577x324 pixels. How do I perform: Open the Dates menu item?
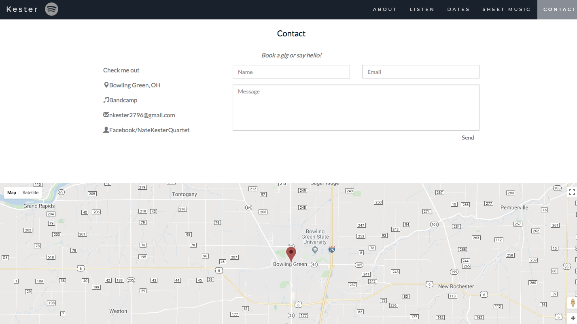(x=458, y=9)
